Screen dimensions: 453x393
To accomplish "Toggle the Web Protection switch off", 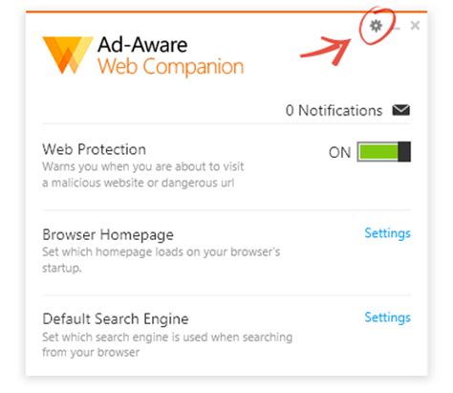I will [x=384, y=152].
